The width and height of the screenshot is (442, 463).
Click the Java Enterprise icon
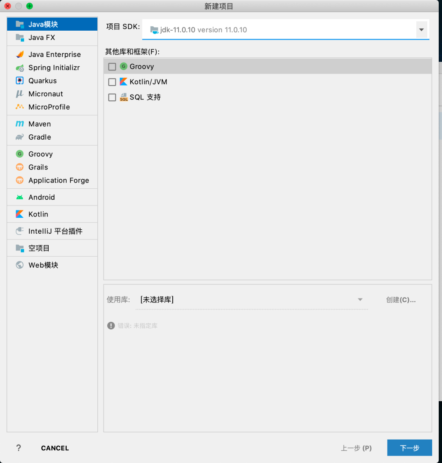[20, 54]
